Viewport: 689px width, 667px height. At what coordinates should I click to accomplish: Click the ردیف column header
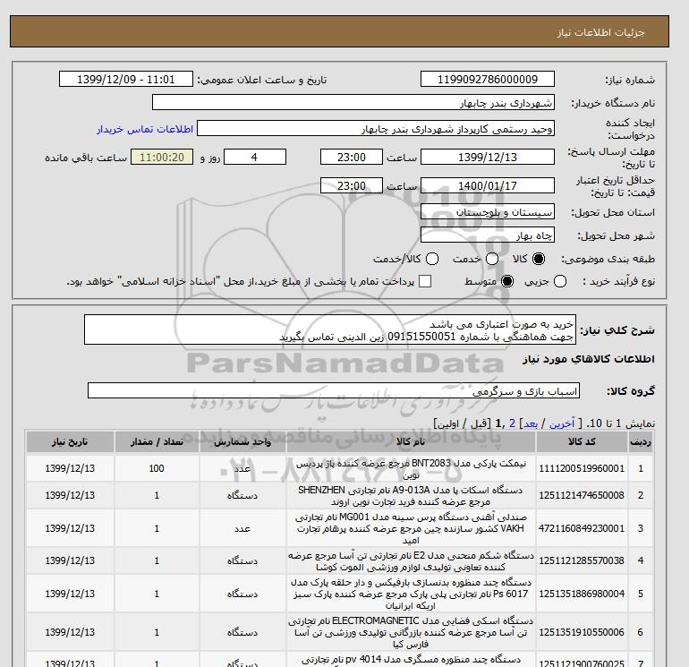click(640, 442)
